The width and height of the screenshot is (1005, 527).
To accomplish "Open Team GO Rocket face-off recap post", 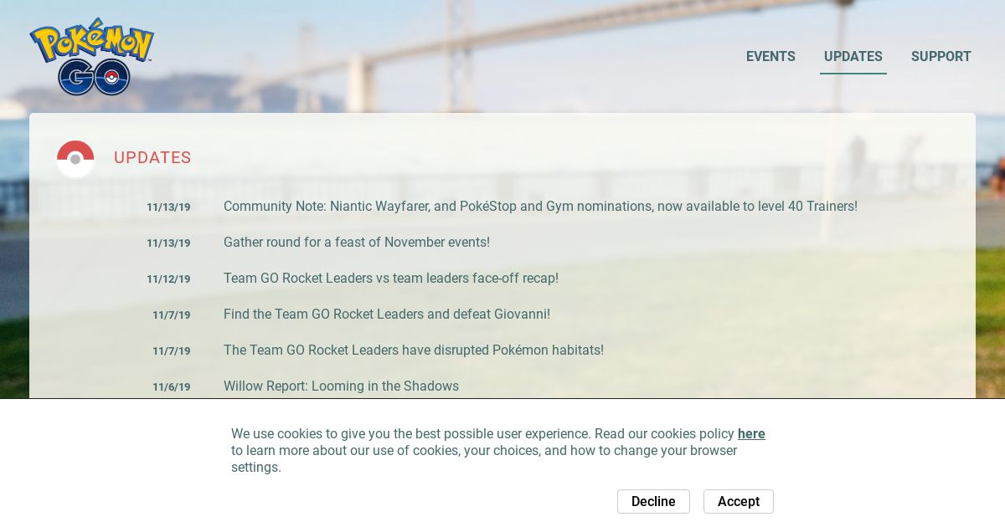I will point(391,278).
